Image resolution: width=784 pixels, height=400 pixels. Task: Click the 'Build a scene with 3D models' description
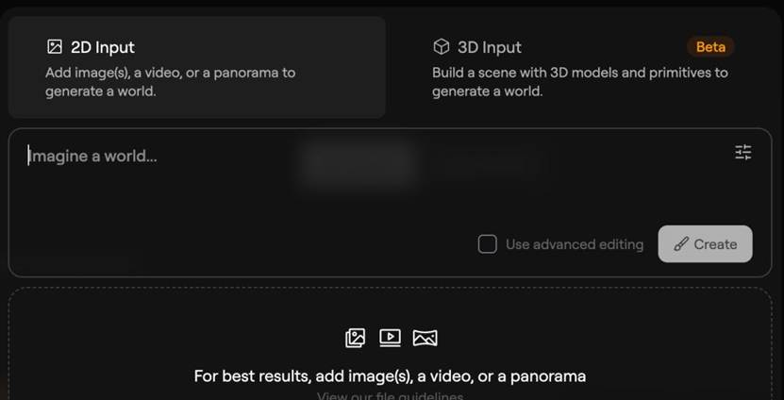pos(579,82)
